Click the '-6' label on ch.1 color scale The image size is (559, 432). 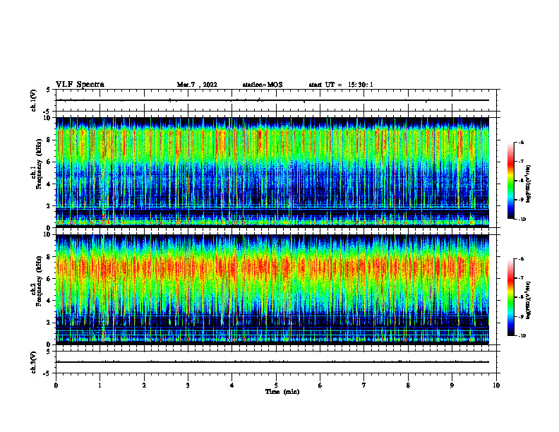tap(521, 142)
